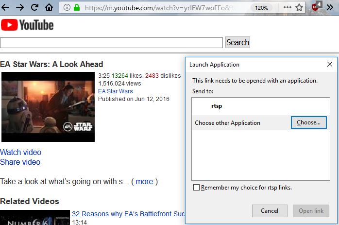339x225 pixels.
Task: Click the green padlock security icon
Action: tap(77, 8)
